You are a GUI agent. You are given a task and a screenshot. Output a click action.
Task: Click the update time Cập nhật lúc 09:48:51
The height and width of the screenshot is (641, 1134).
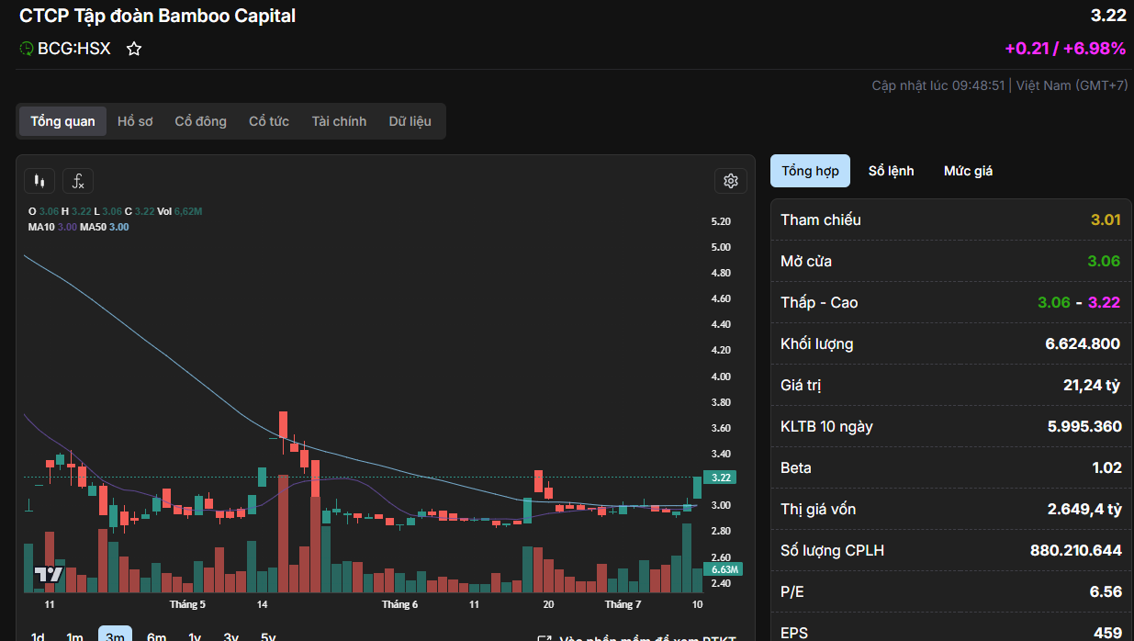point(938,85)
